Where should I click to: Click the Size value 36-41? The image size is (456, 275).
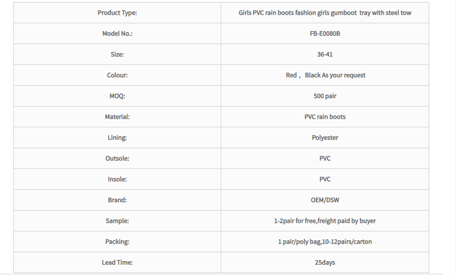point(325,55)
